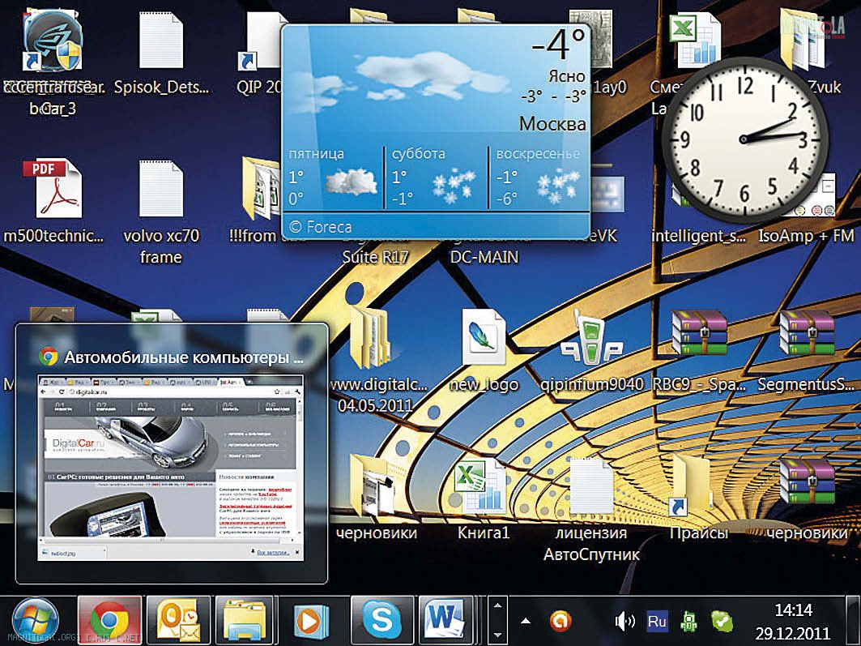This screenshot has width=861, height=646.
Task: Open Microsoft Outlook in the taskbar
Action: tap(178, 621)
